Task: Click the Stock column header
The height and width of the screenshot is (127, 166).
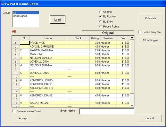Action: (x=78, y=38)
